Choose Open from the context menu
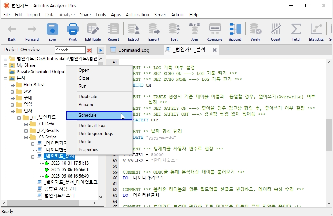Image resolution: width=333 pixels, height=216 pixels. click(x=99, y=70)
